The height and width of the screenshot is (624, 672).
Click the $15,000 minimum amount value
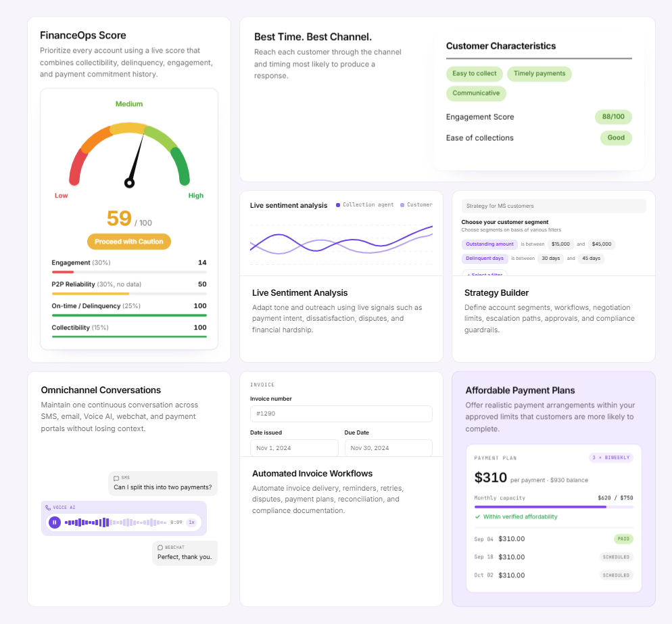coord(560,244)
